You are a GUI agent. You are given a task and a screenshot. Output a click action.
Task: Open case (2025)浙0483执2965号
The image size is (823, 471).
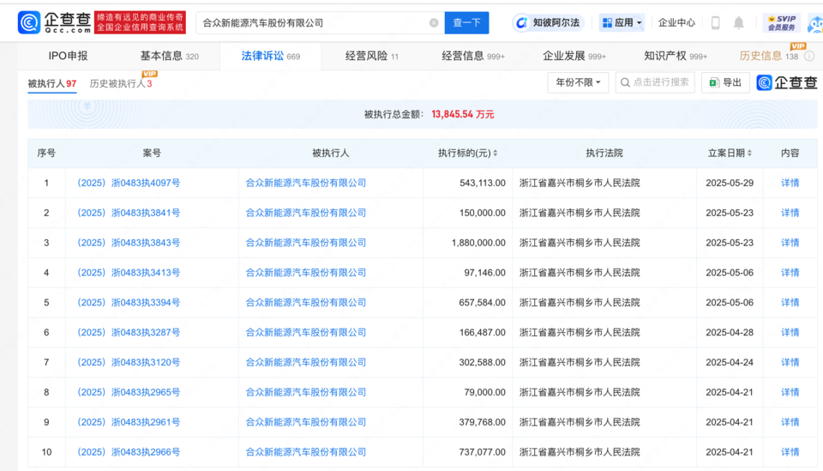[129, 392]
